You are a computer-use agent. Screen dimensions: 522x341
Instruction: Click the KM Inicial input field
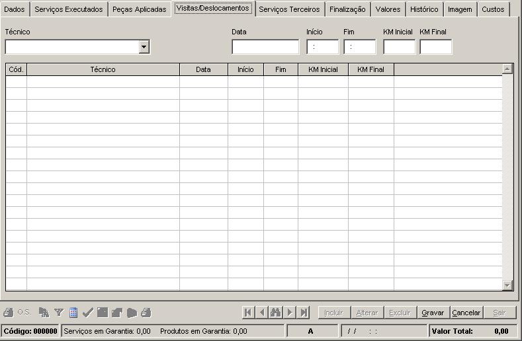[x=399, y=47]
